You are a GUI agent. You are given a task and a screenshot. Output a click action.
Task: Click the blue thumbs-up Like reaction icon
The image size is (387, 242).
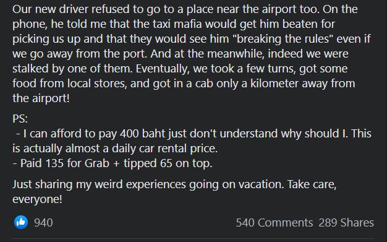click(21, 222)
